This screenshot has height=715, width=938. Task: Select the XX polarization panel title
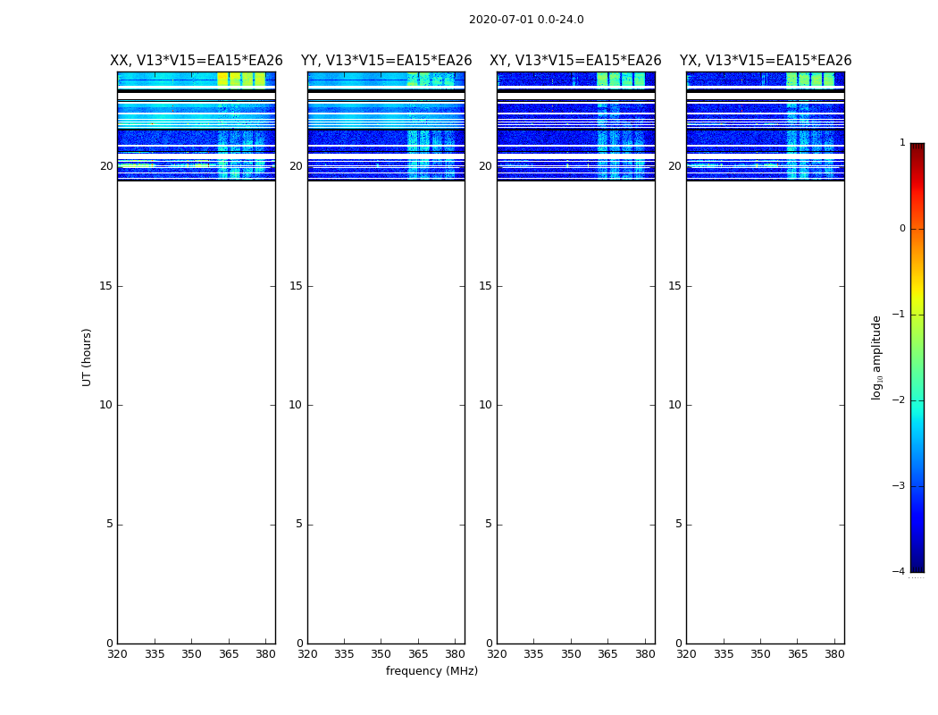[x=196, y=61]
